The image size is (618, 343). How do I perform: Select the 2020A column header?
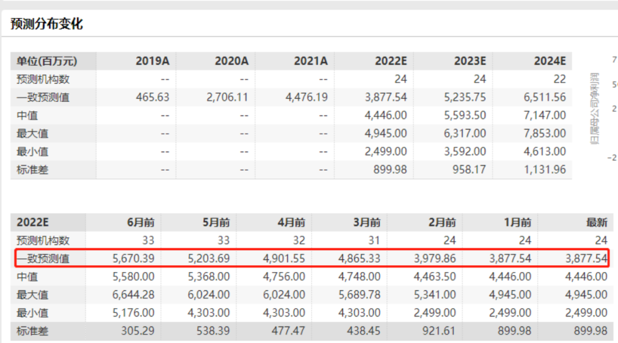231,61
